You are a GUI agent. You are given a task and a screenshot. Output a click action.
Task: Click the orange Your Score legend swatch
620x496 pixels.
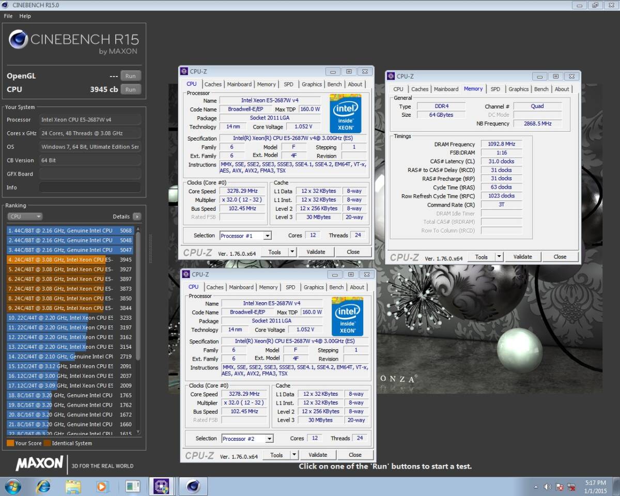tap(10, 443)
